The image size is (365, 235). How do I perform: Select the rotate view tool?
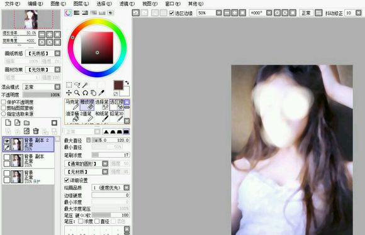(x=85, y=93)
